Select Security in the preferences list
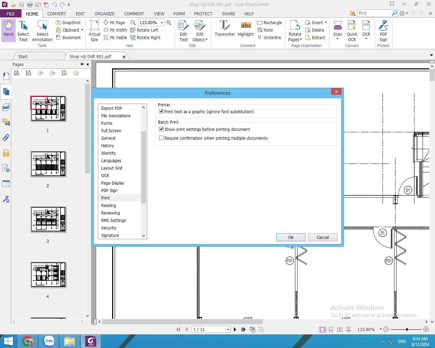 (109, 228)
